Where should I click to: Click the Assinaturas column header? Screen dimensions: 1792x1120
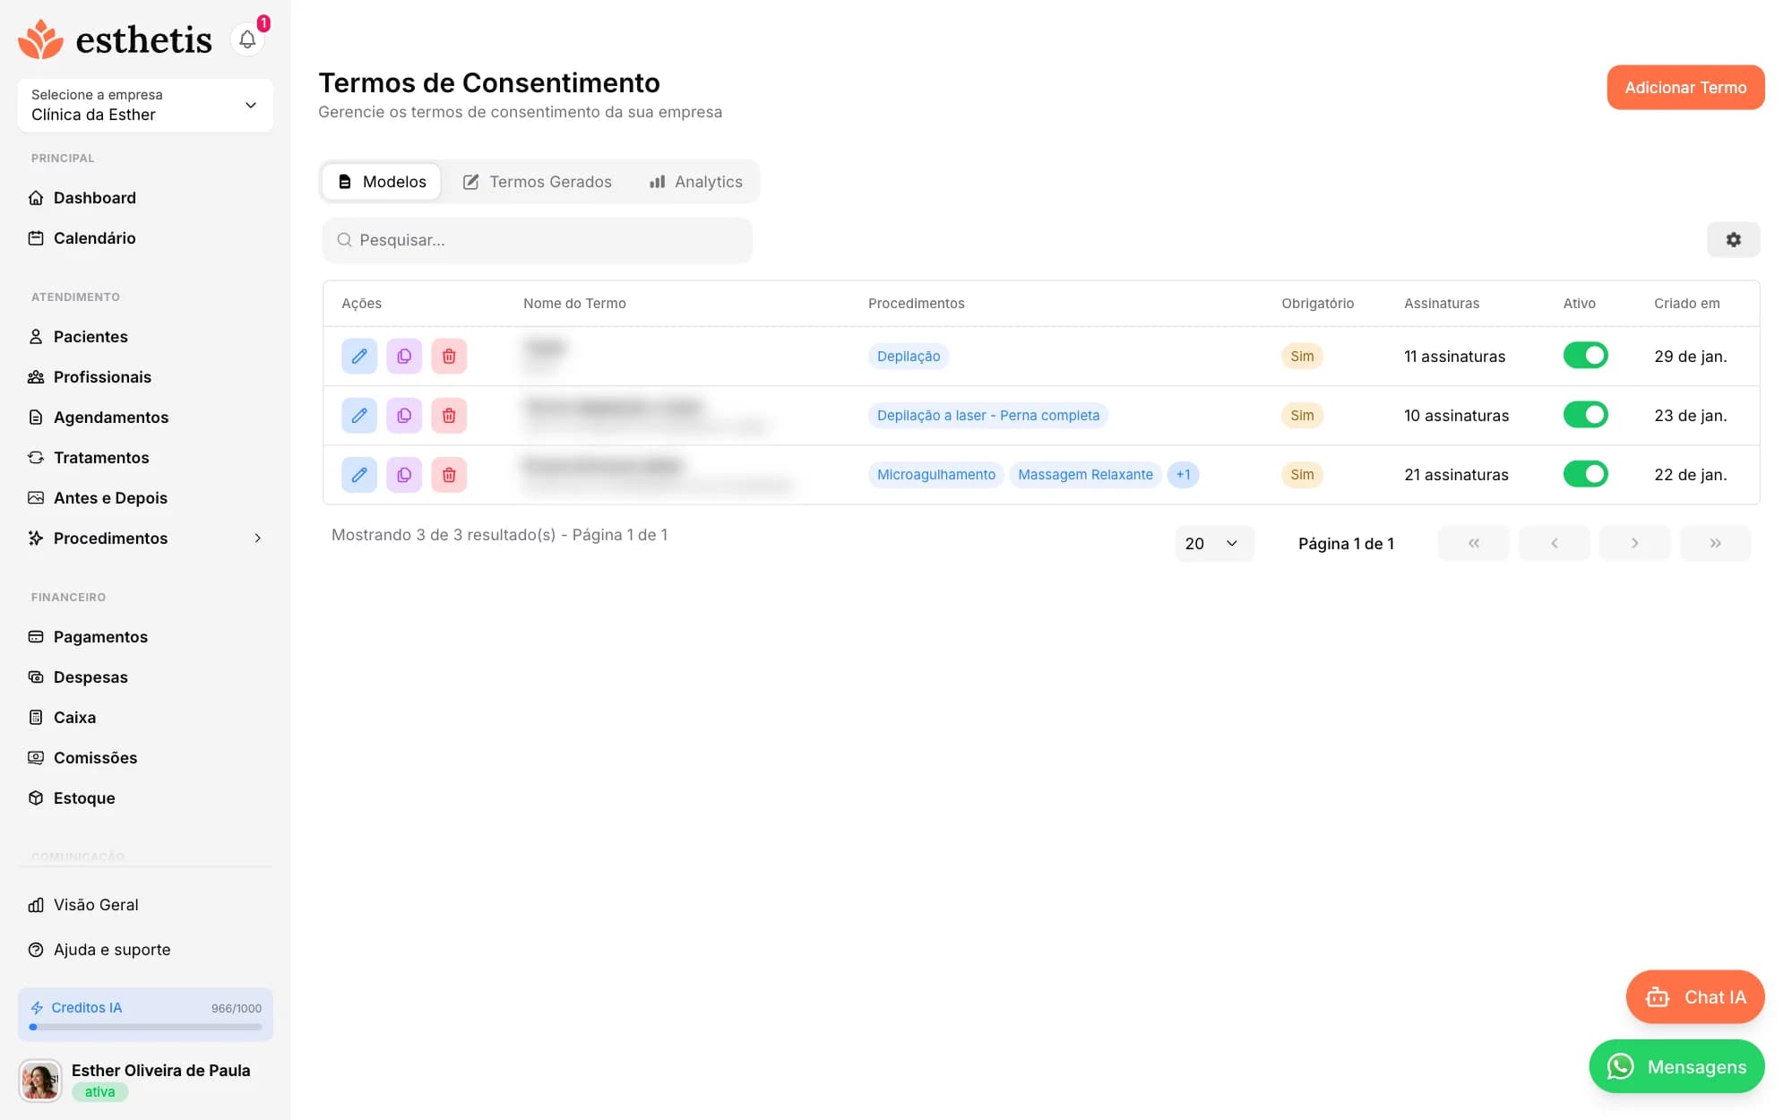[x=1442, y=304]
